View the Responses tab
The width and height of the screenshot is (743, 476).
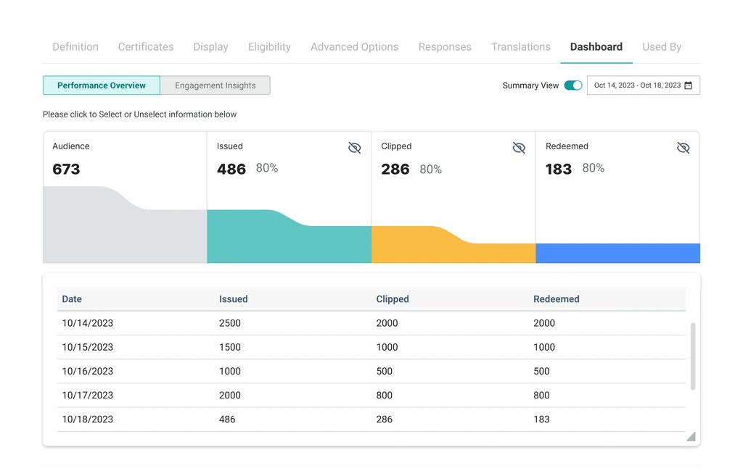445,47
